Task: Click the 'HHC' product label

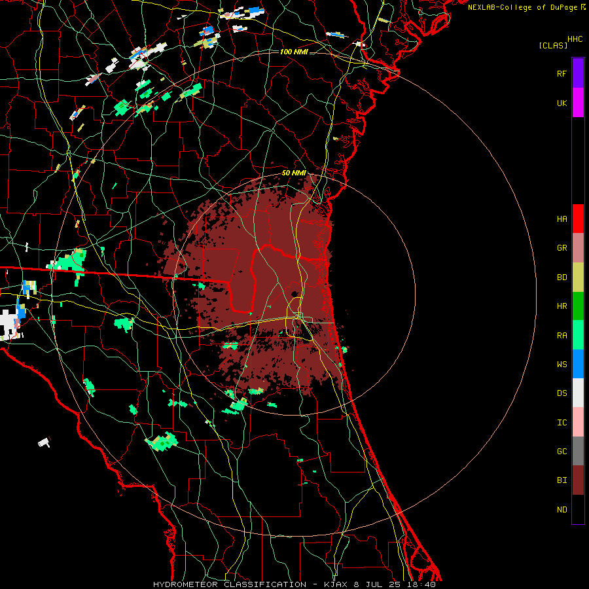Action: (575, 39)
